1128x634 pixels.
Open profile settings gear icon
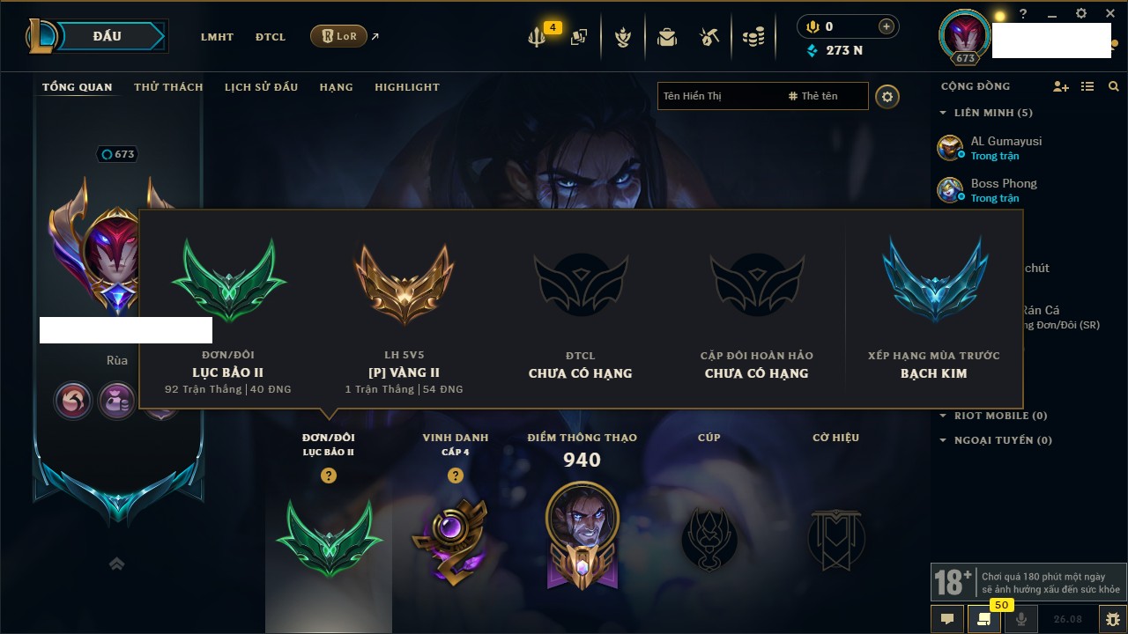[887, 96]
